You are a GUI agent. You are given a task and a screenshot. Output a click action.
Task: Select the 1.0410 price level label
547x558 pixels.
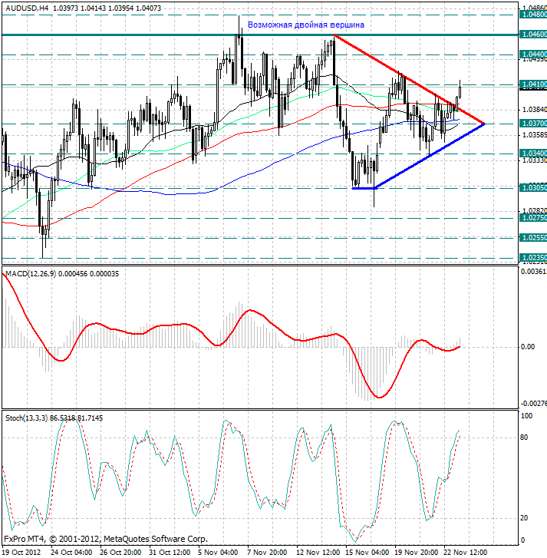[x=533, y=84]
